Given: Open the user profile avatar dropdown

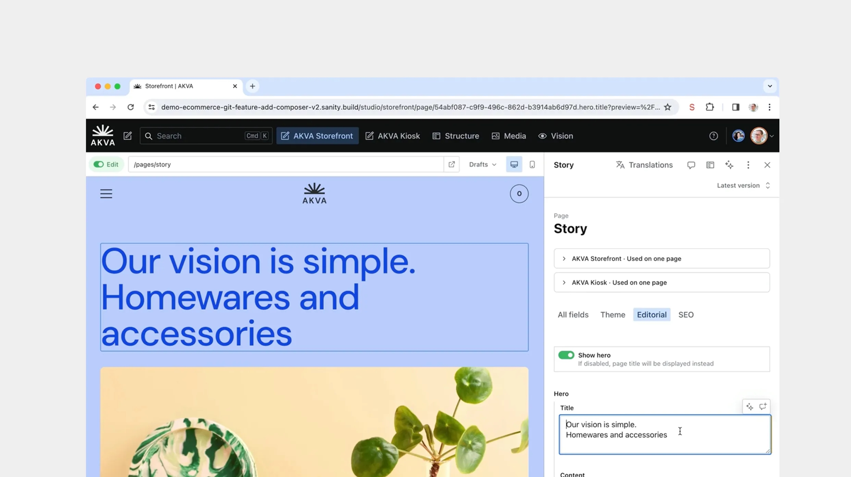Looking at the screenshot, I should (762, 136).
